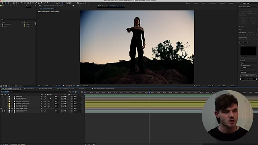Select the Rotation tool

pyautogui.click(x=22, y=3)
